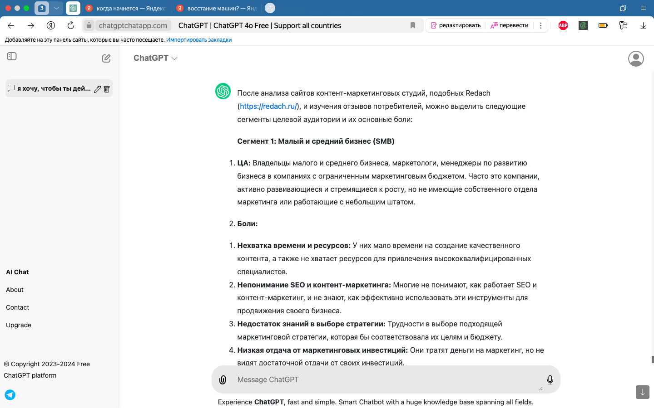Switch to the ChatGPT pinned tab
The width and height of the screenshot is (654, 408).
click(x=73, y=8)
